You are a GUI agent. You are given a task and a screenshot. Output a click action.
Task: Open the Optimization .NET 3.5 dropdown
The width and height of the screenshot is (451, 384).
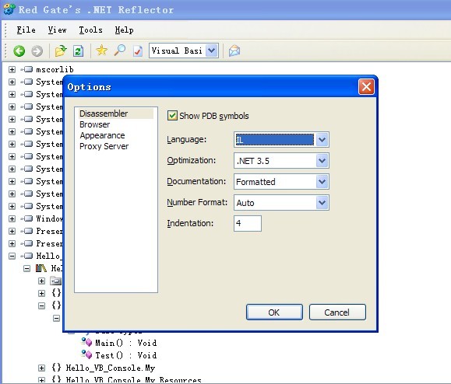pyautogui.click(x=322, y=161)
